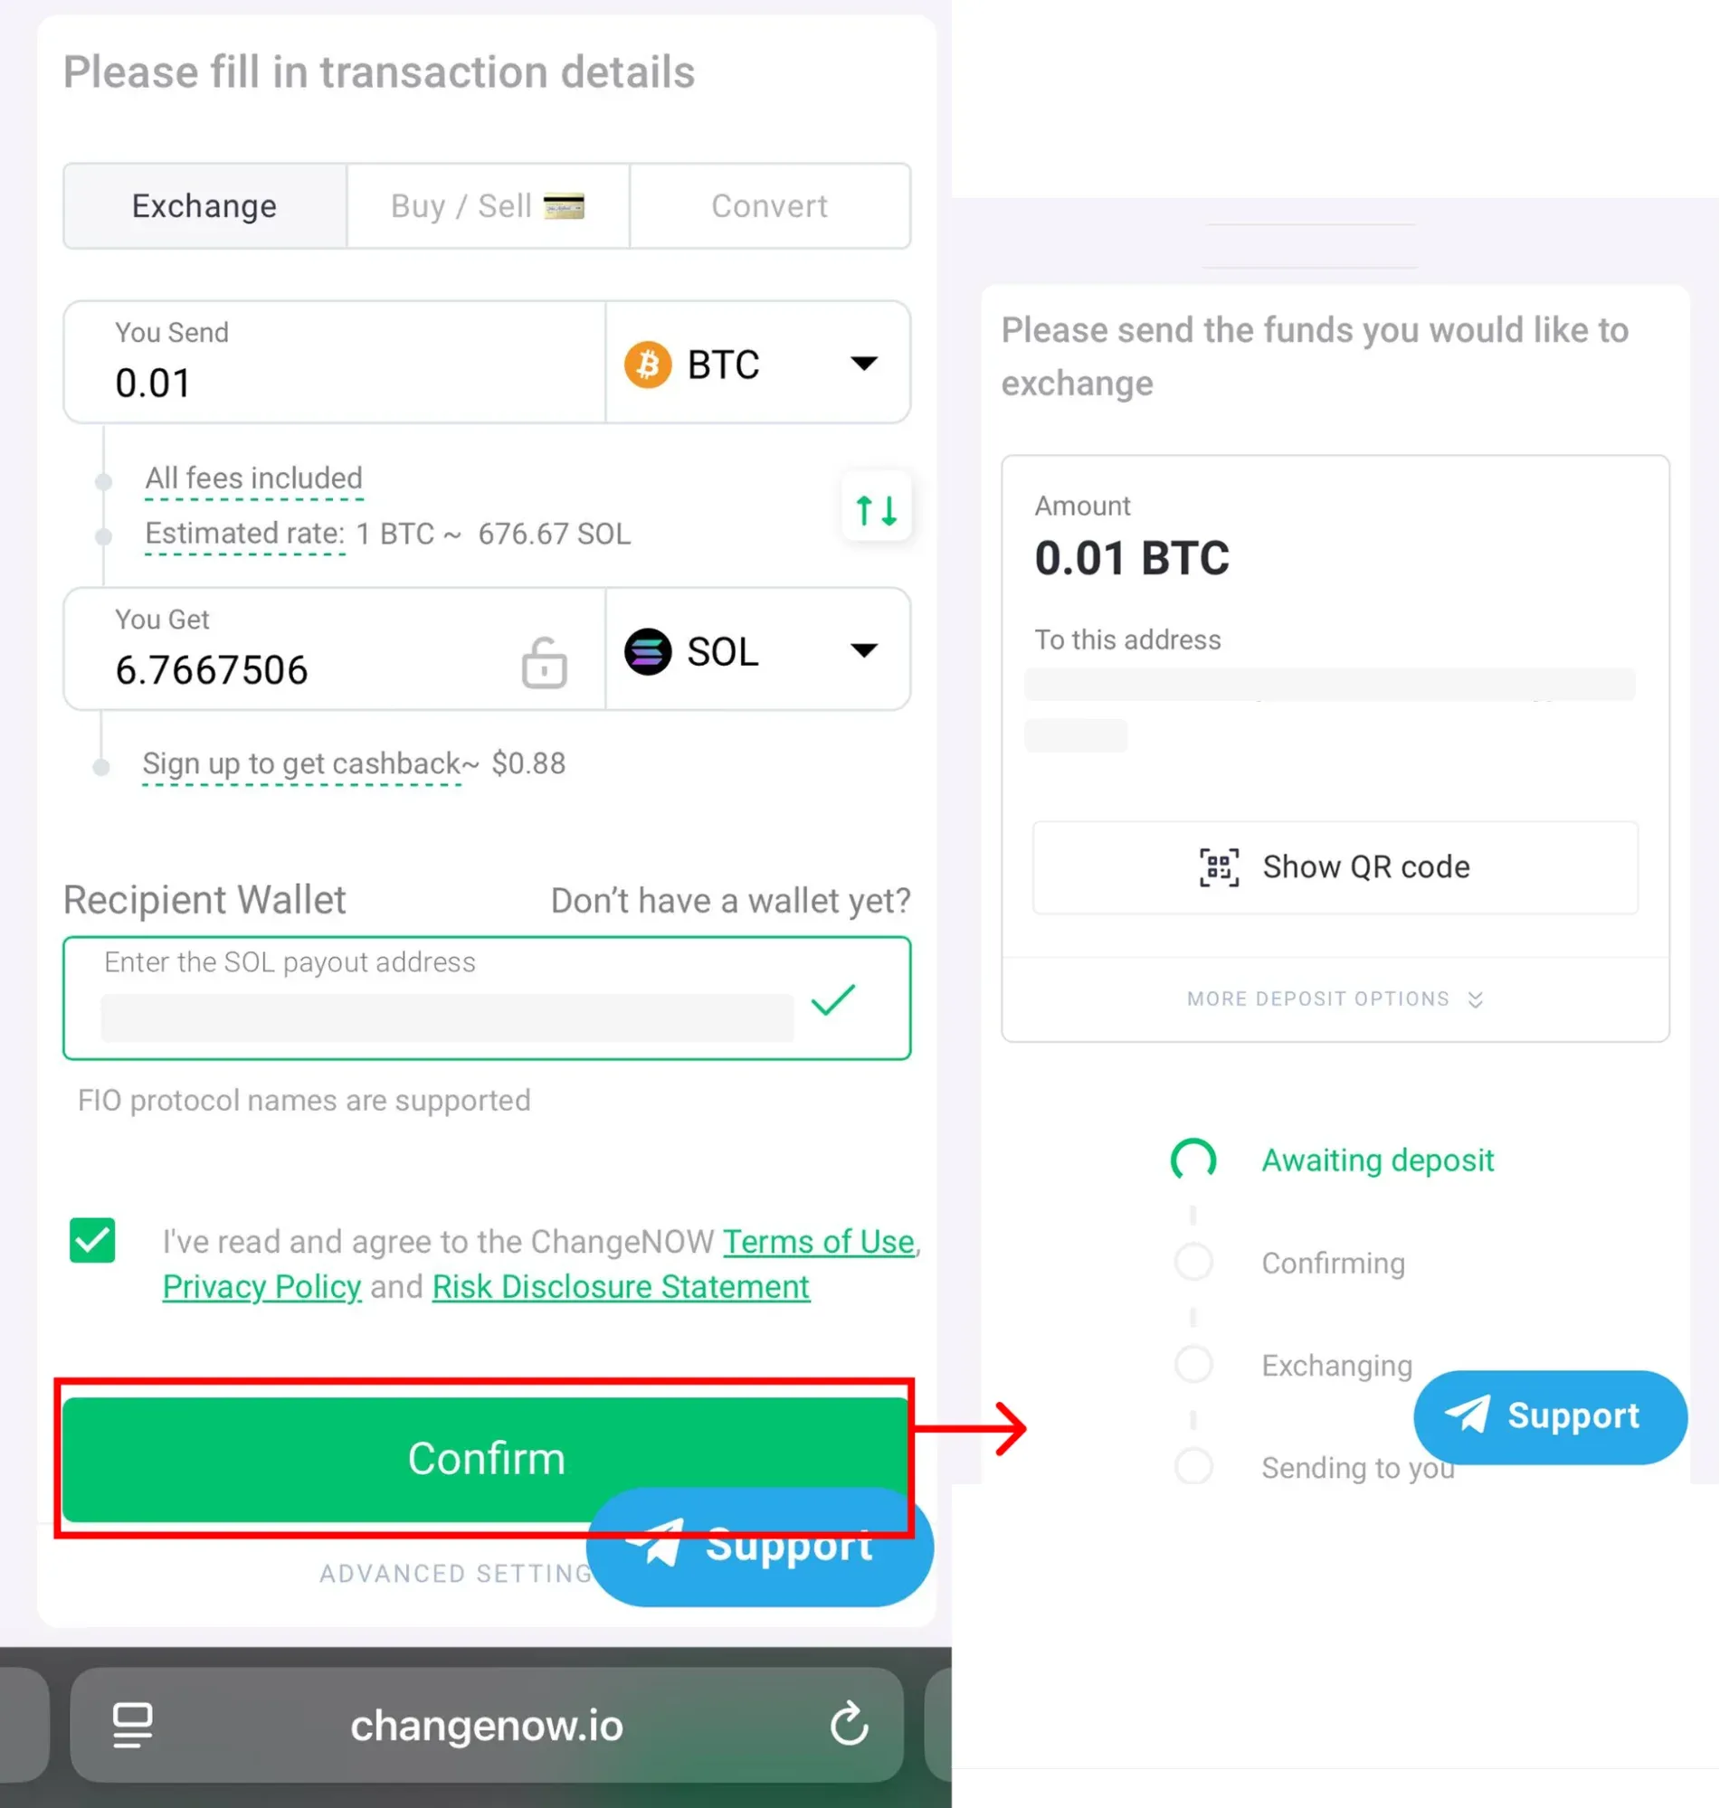The image size is (1720, 1808).
Task: Click the QR code icon
Action: pos(1217,866)
